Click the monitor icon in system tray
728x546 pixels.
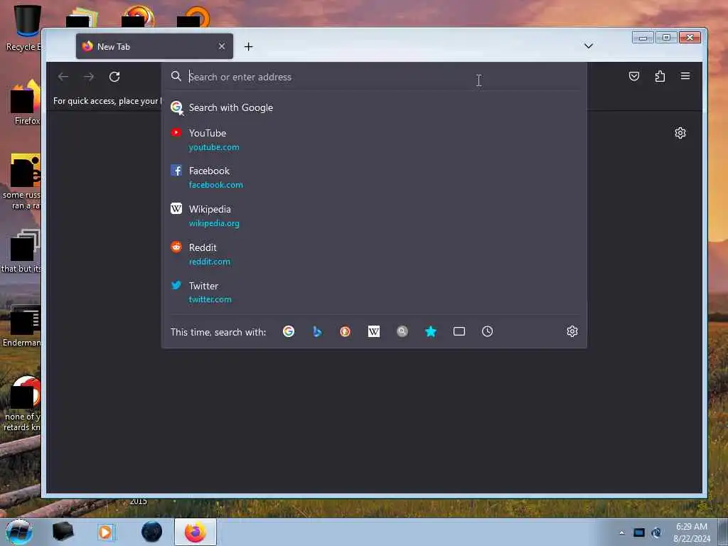pyautogui.click(x=639, y=532)
